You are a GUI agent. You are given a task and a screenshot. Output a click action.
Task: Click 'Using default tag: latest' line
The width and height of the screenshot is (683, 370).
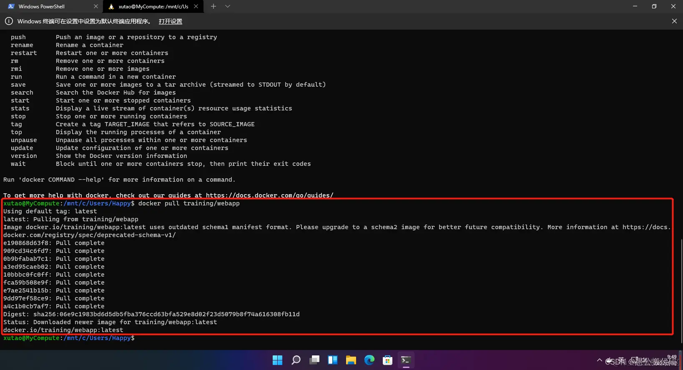pyautogui.click(x=50, y=211)
